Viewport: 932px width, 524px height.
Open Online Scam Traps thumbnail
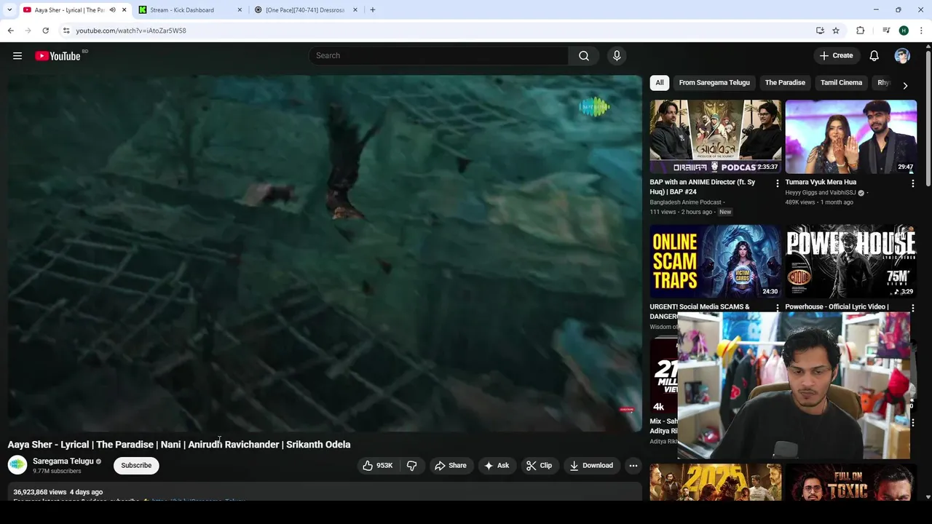click(x=716, y=261)
